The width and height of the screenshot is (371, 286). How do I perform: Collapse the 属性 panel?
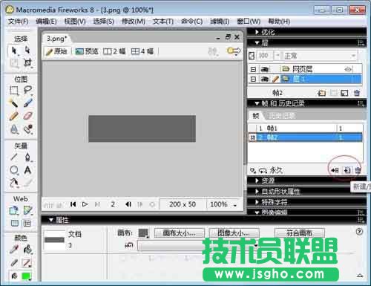[51, 220]
